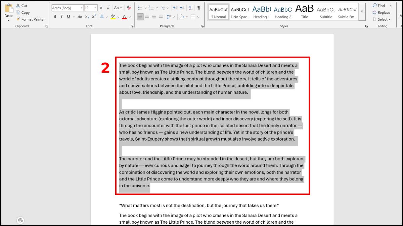Toggle the left alignment button
Image resolution: width=403 pixels, height=226 pixels.
(x=140, y=16)
